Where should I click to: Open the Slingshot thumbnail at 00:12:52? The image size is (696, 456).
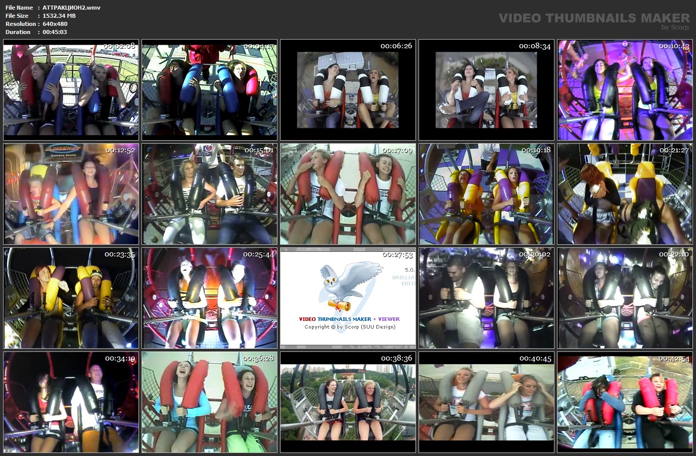coord(71,194)
